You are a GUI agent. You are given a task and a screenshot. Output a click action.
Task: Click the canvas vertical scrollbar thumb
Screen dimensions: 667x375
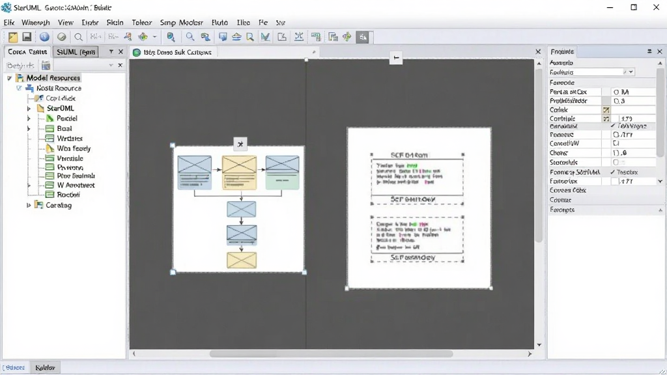pos(539,155)
